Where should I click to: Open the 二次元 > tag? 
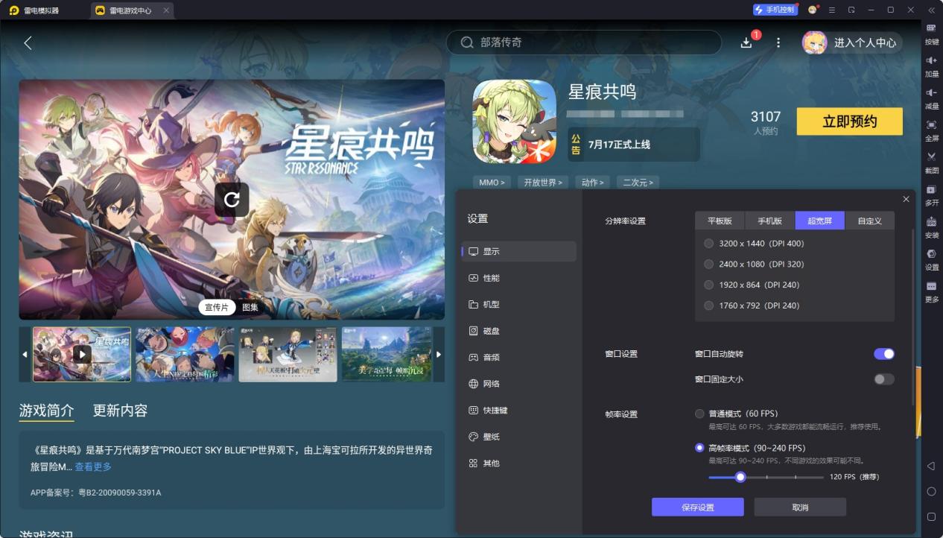click(638, 183)
